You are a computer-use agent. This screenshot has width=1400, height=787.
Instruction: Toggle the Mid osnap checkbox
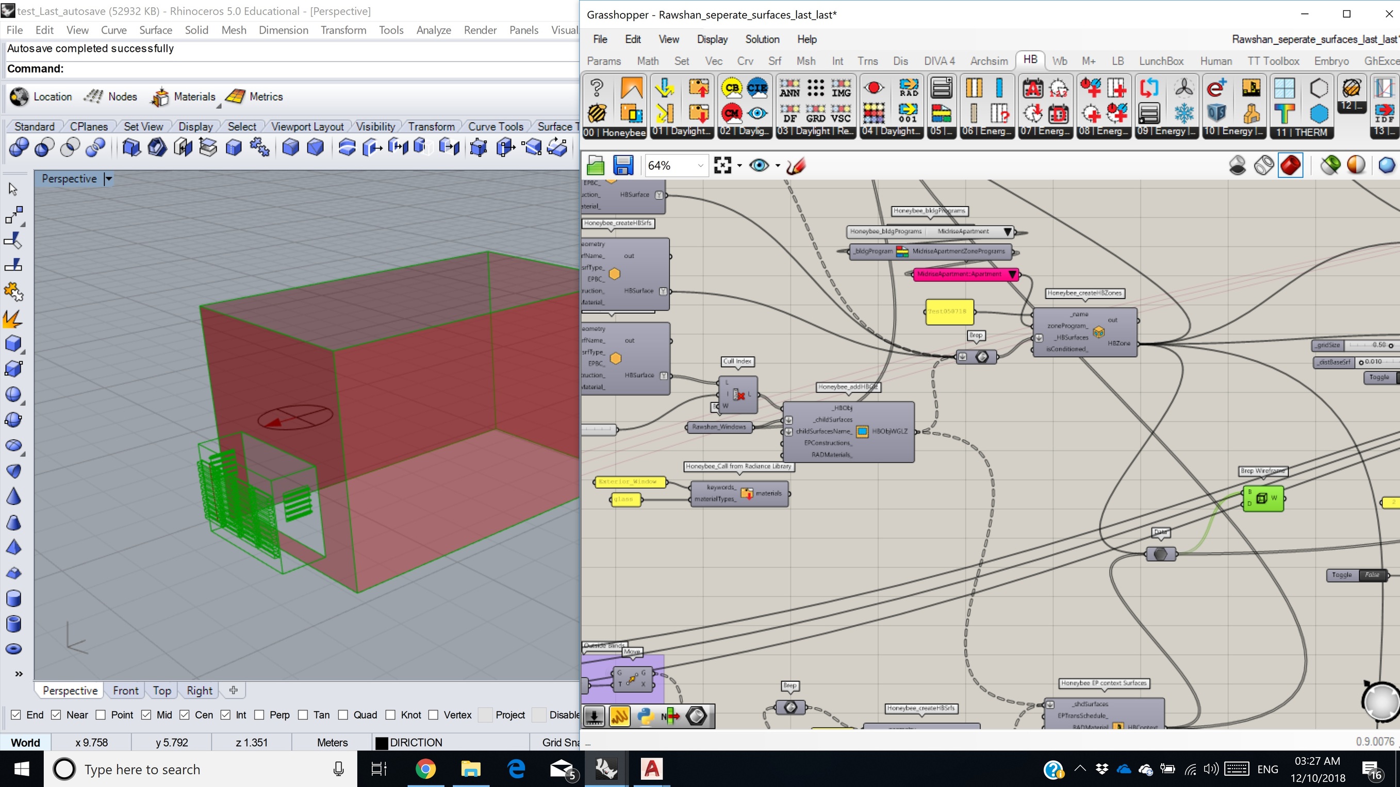pos(146,715)
